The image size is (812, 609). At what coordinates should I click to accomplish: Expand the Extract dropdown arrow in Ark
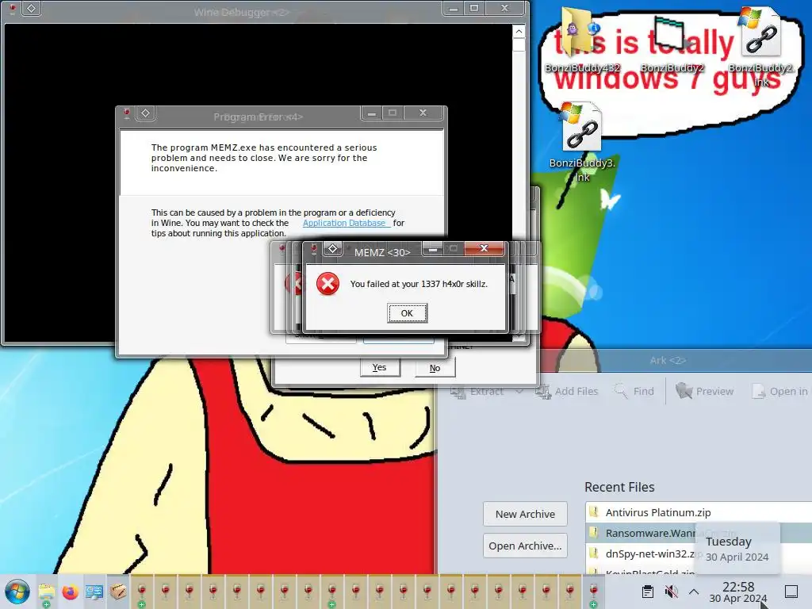click(519, 392)
